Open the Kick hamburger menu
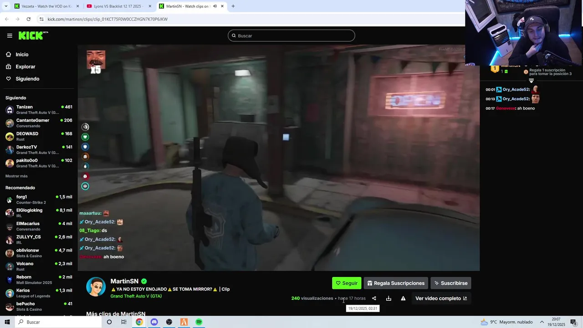Image resolution: width=583 pixels, height=328 pixels. [x=10, y=36]
